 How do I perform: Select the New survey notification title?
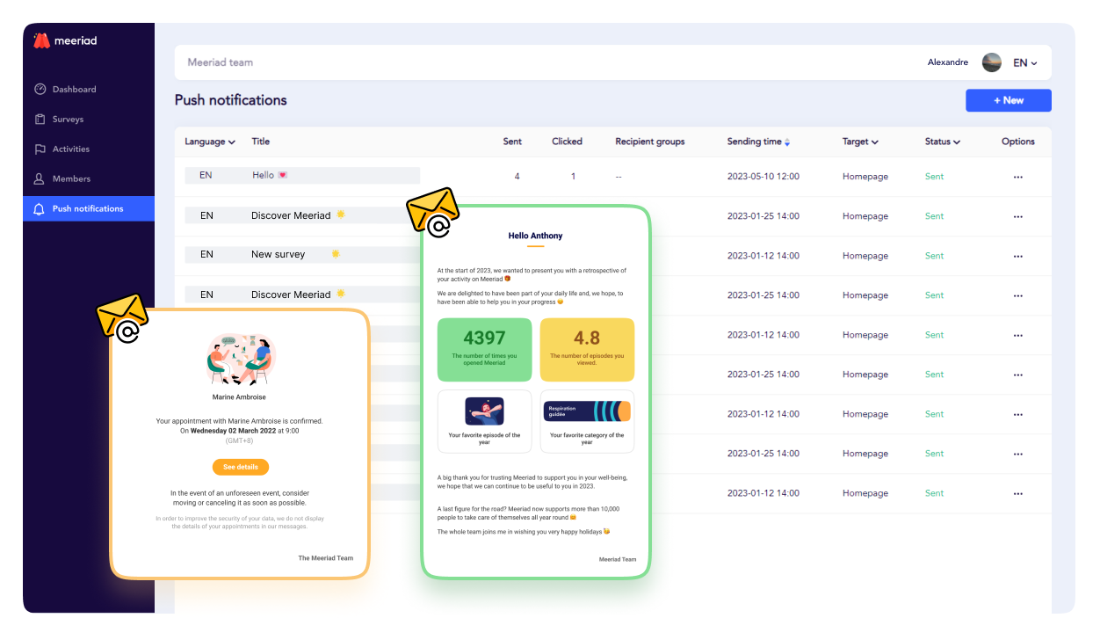278,254
